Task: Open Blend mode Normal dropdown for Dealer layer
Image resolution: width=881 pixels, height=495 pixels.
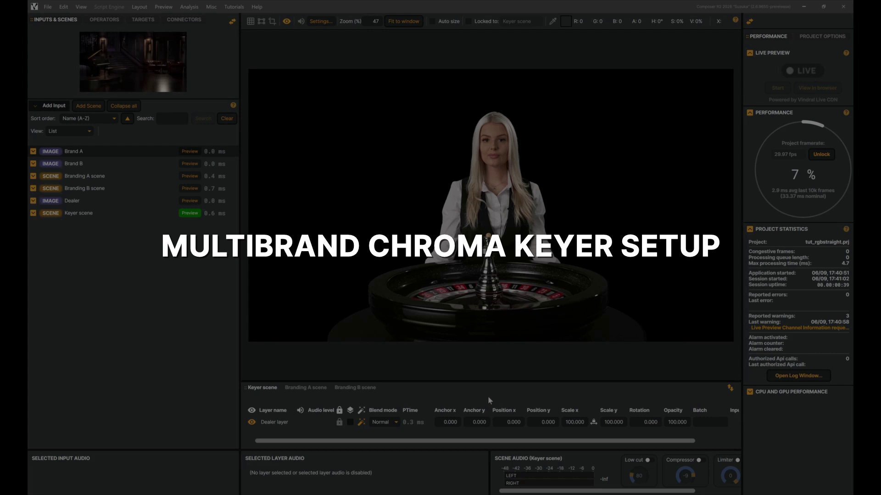Action: [x=385, y=422]
